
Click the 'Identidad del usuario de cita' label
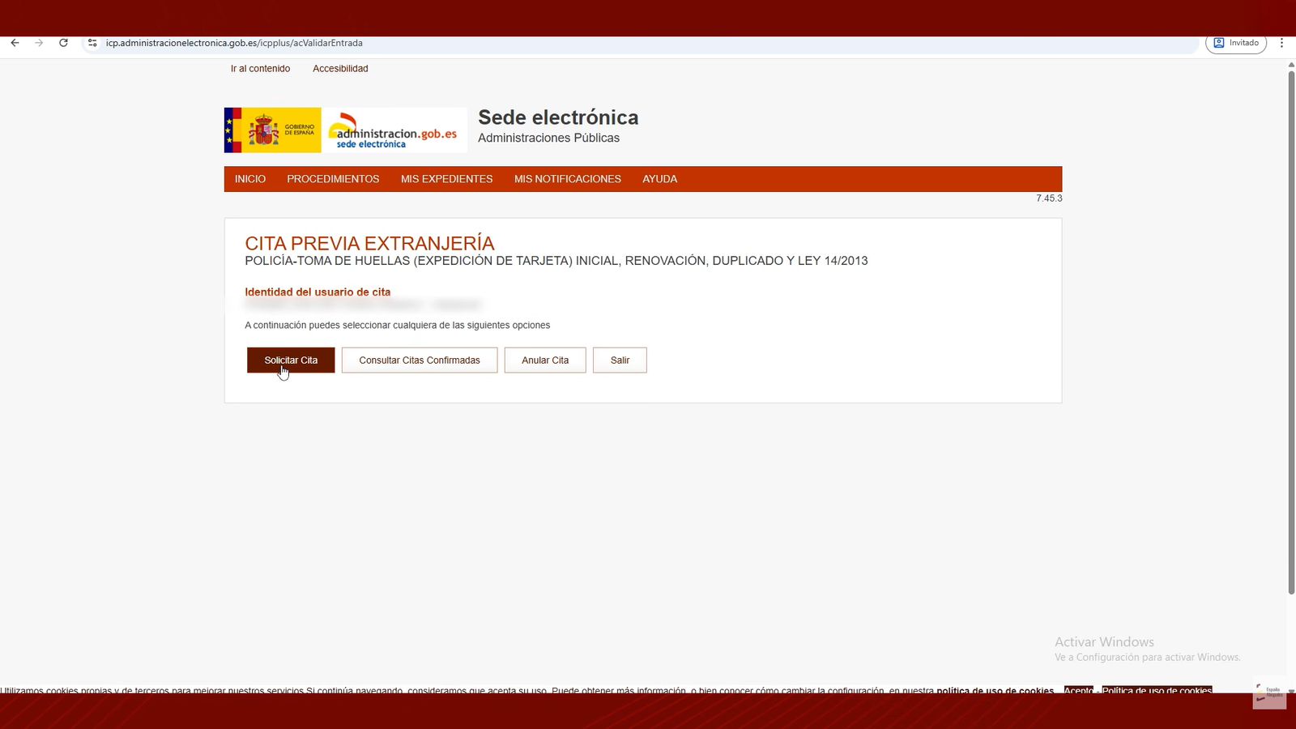pos(318,292)
